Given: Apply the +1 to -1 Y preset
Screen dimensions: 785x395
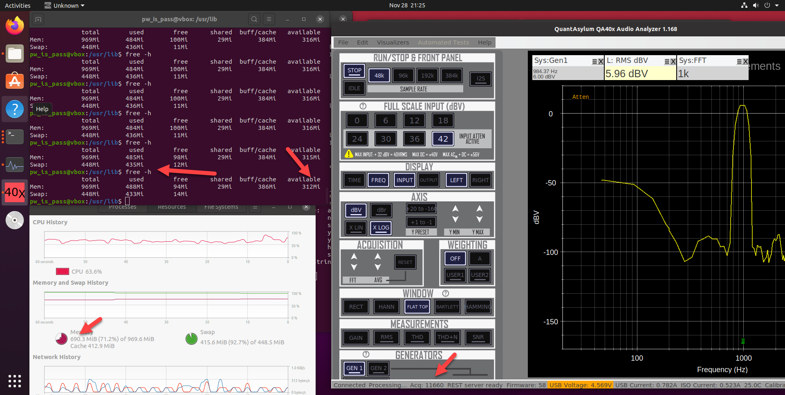Looking at the screenshot, I should coord(421,222).
